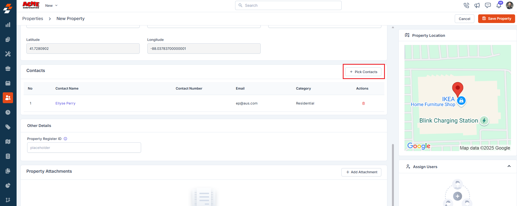Click the Latitude input field
This screenshot has height=206, width=517.
(83, 48)
